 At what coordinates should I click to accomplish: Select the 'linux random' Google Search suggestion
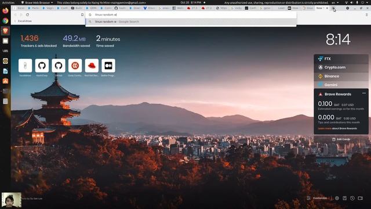tap(191, 21)
